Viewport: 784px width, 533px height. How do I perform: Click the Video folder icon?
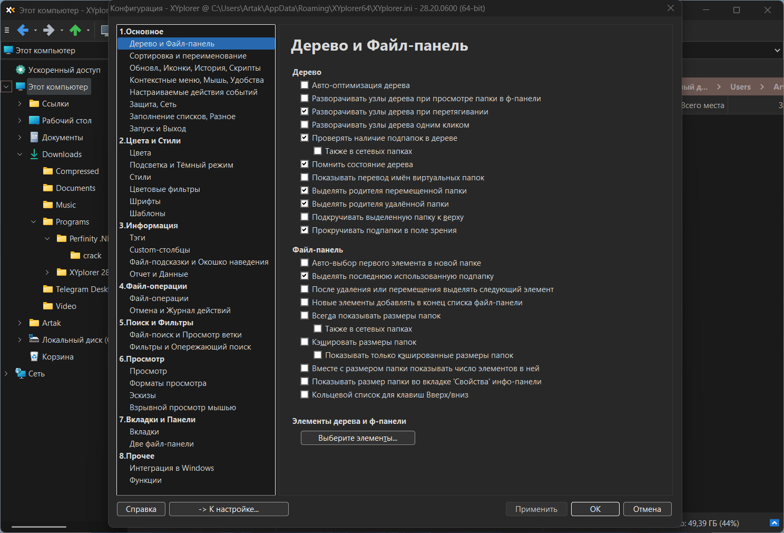(x=48, y=306)
